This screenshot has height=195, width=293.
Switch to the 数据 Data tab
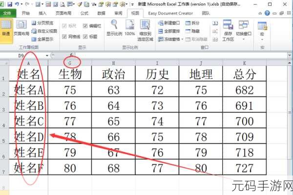pos(101,13)
